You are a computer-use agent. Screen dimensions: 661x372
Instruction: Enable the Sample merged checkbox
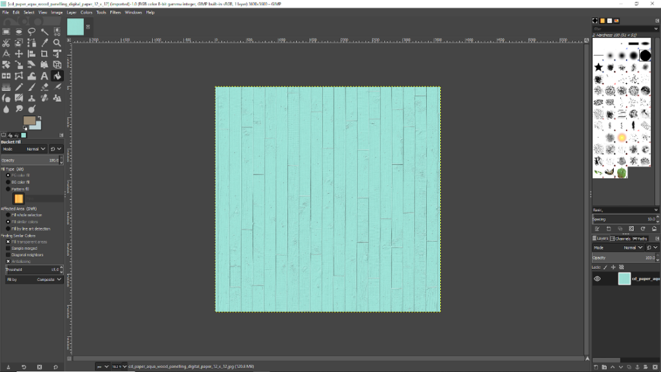(8, 248)
